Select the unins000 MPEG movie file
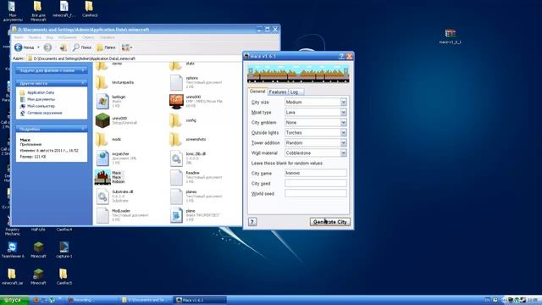Screen dimensions: 542x305 (196, 102)
